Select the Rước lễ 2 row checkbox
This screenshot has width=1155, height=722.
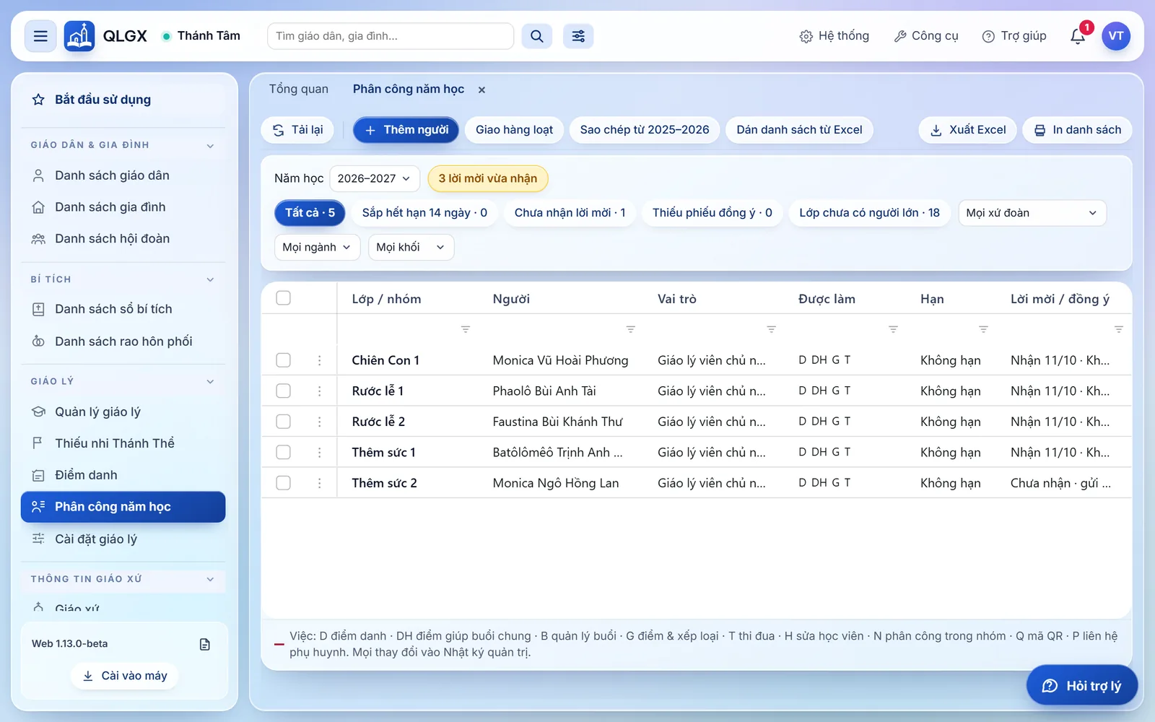283,422
